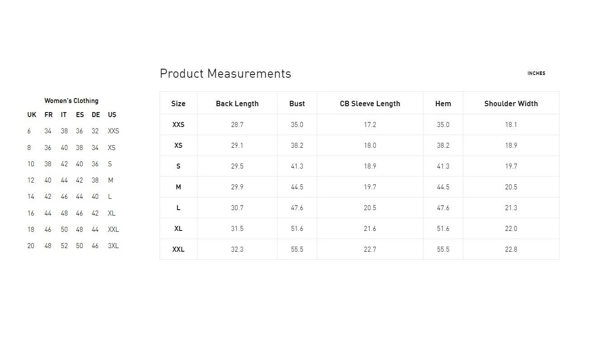
Task: Click the DE column header
Action: (96, 115)
